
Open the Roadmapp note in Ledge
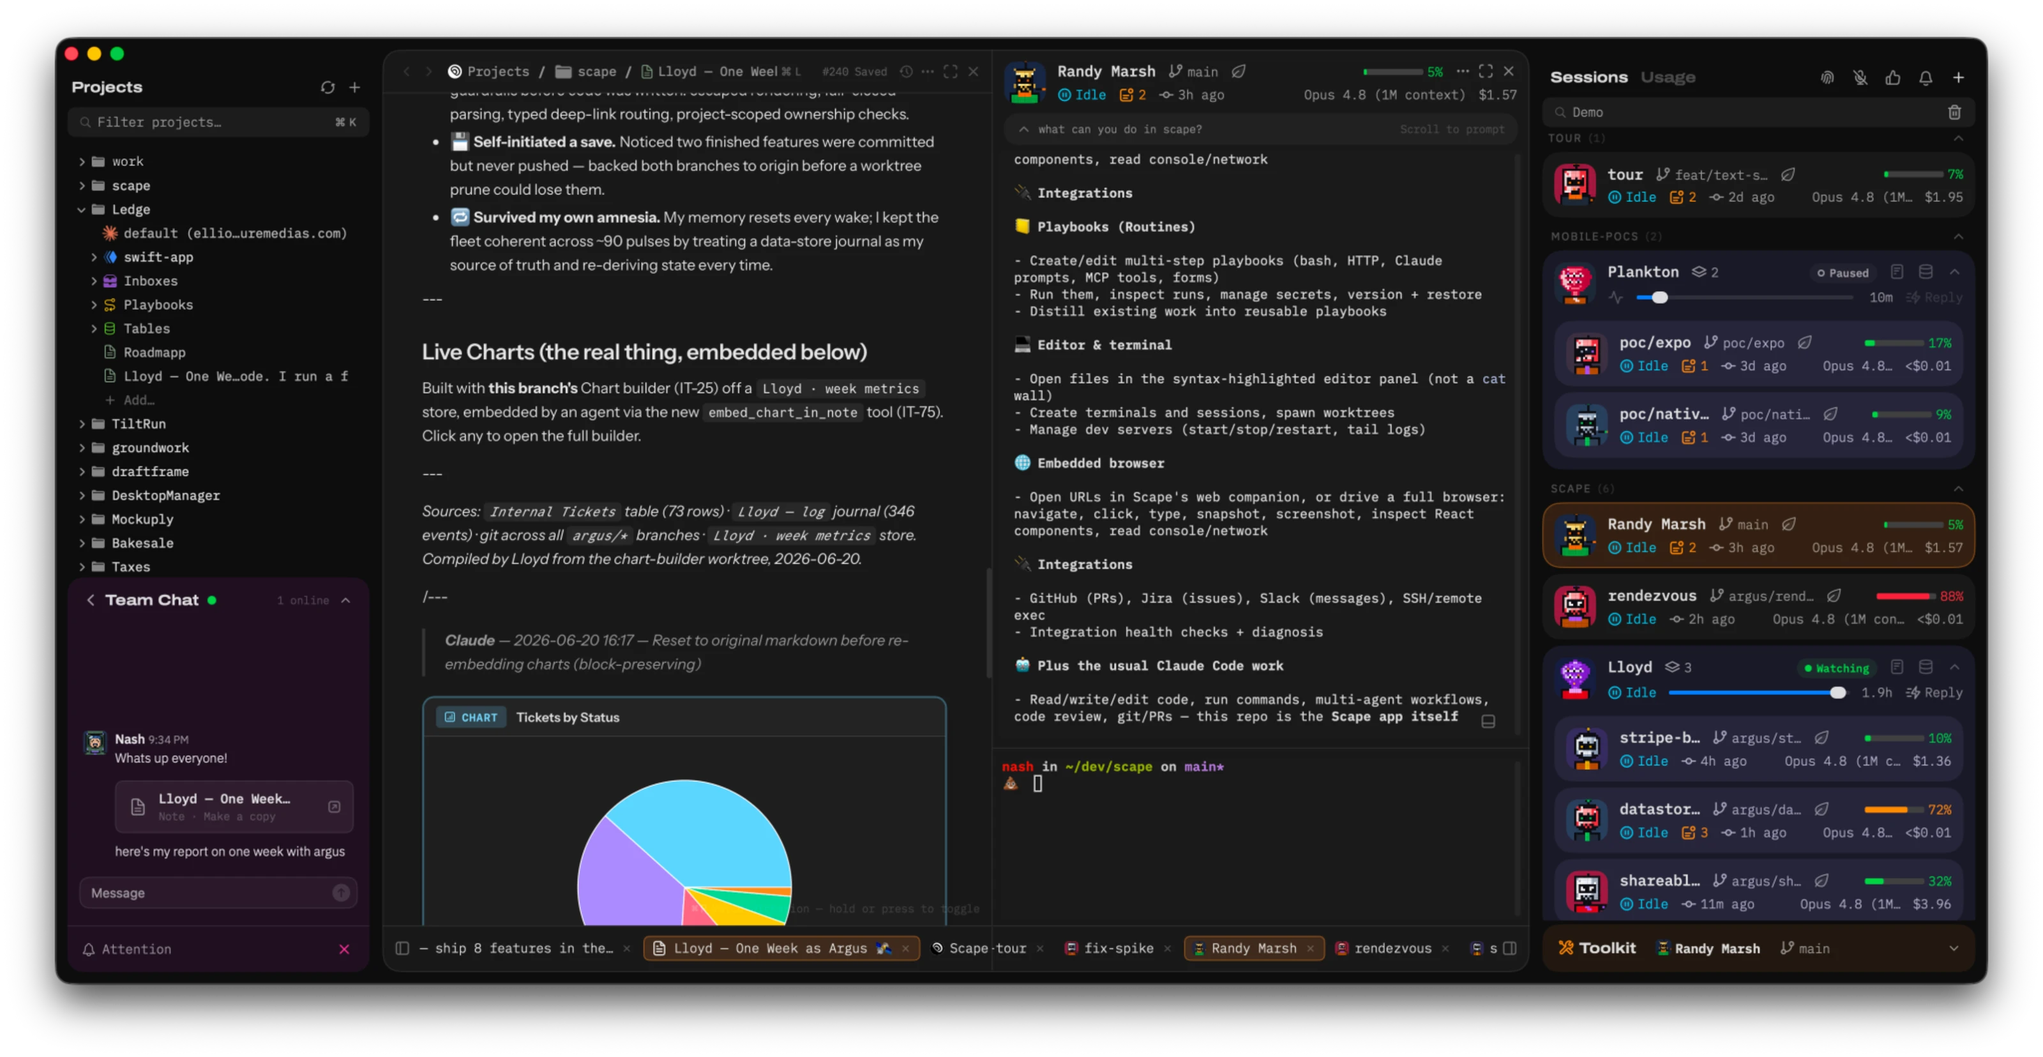(154, 353)
